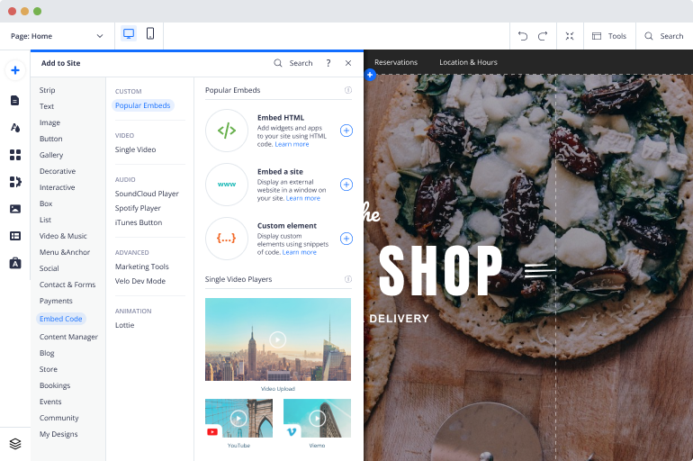
Task: Click the Redo arrow icon
Action: point(543,36)
